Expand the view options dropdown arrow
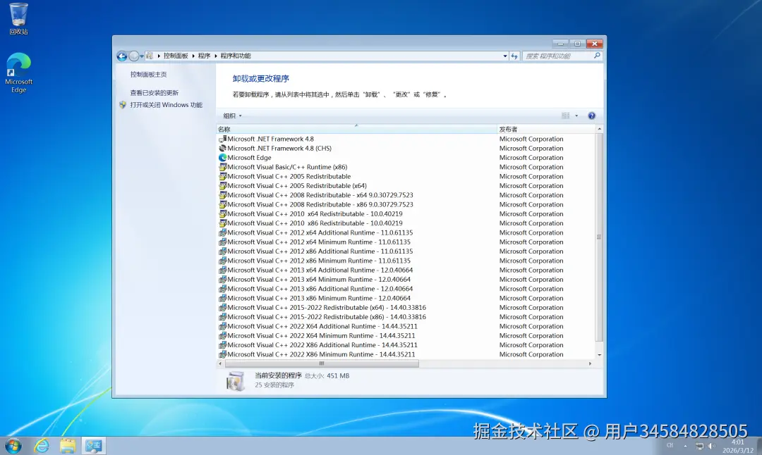Screen dimensions: 762x455 [x=577, y=116]
